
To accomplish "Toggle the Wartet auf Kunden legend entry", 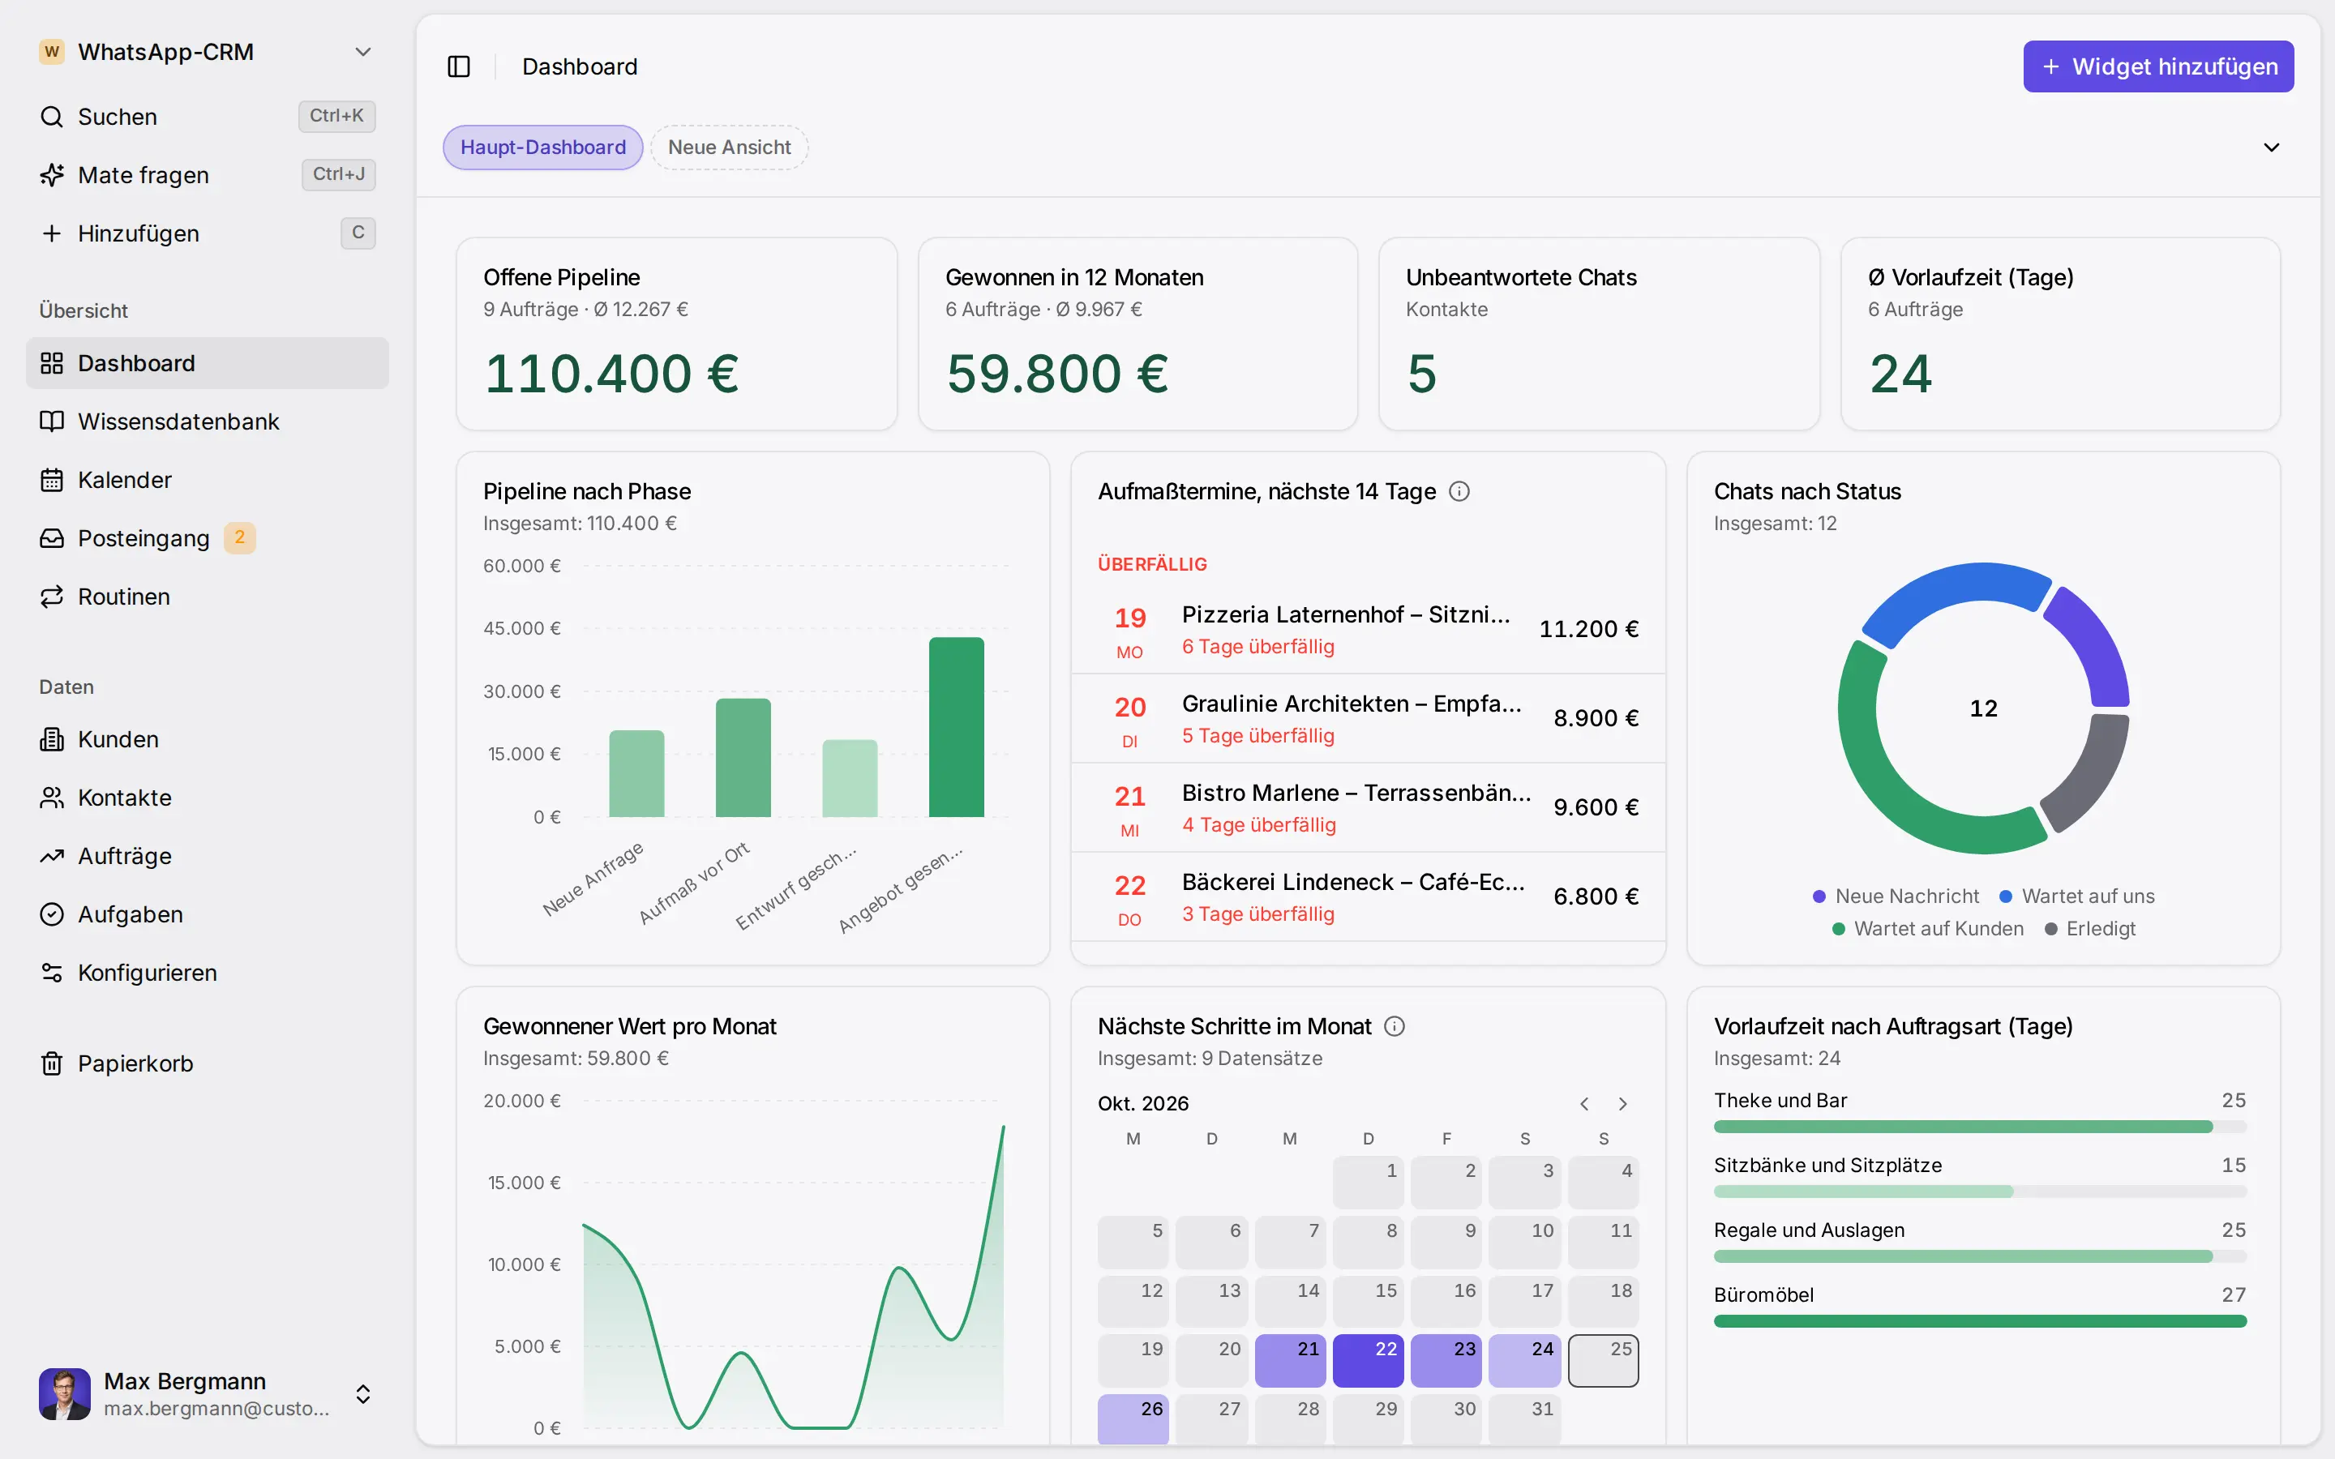I will pyautogui.click(x=1928, y=928).
